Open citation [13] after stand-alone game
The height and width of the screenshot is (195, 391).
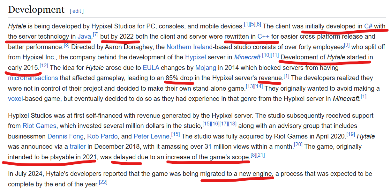tap(250, 86)
